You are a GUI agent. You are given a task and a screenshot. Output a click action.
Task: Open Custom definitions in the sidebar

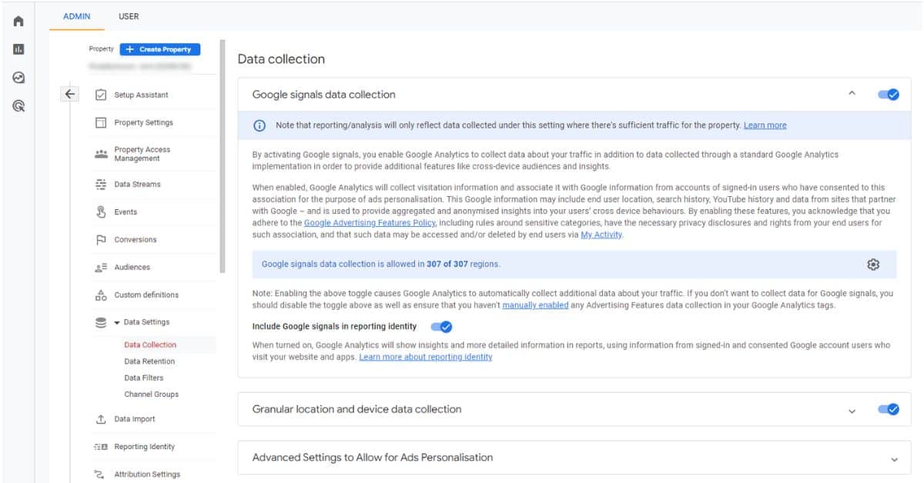146,295
